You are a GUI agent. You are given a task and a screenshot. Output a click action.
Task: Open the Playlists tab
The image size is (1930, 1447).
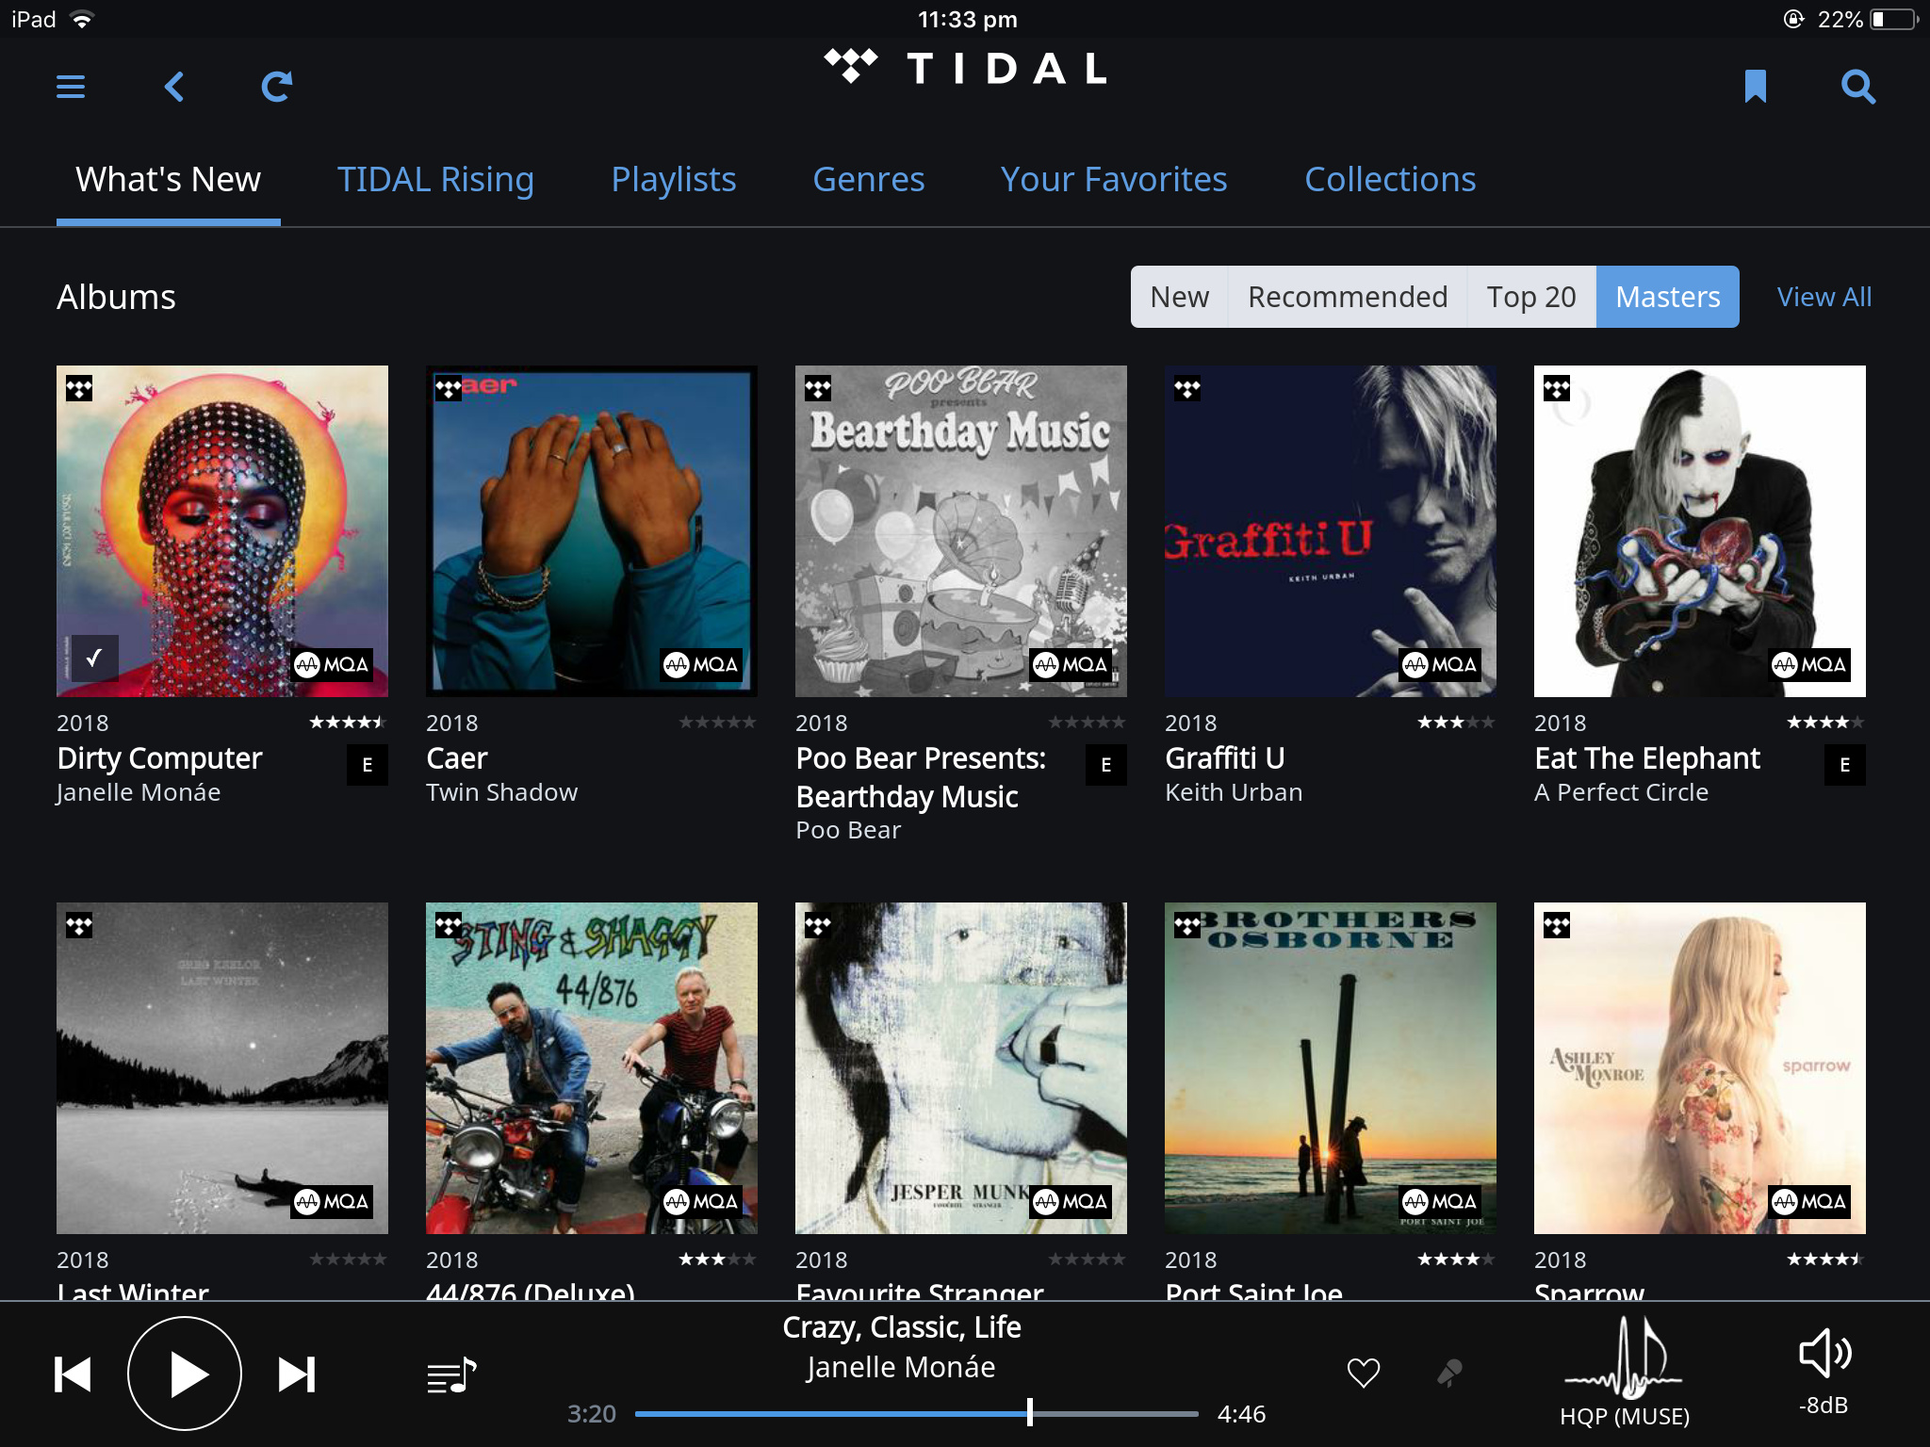click(x=674, y=180)
